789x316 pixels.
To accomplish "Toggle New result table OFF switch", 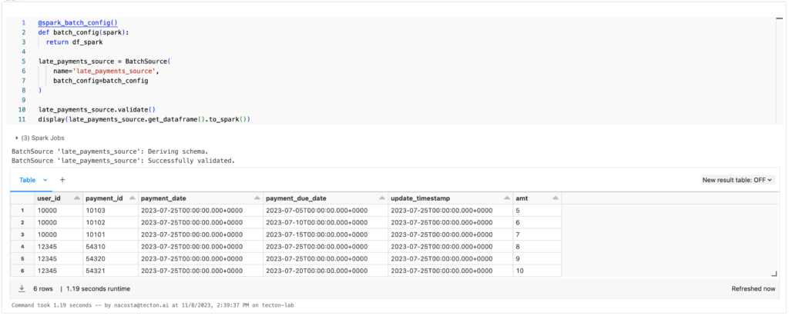I will pos(737,180).
